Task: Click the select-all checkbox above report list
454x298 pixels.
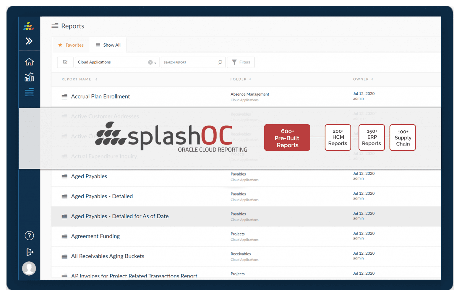Action: pos(65,62)
